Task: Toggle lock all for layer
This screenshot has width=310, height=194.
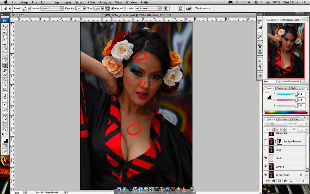Action: click(285, 129)
